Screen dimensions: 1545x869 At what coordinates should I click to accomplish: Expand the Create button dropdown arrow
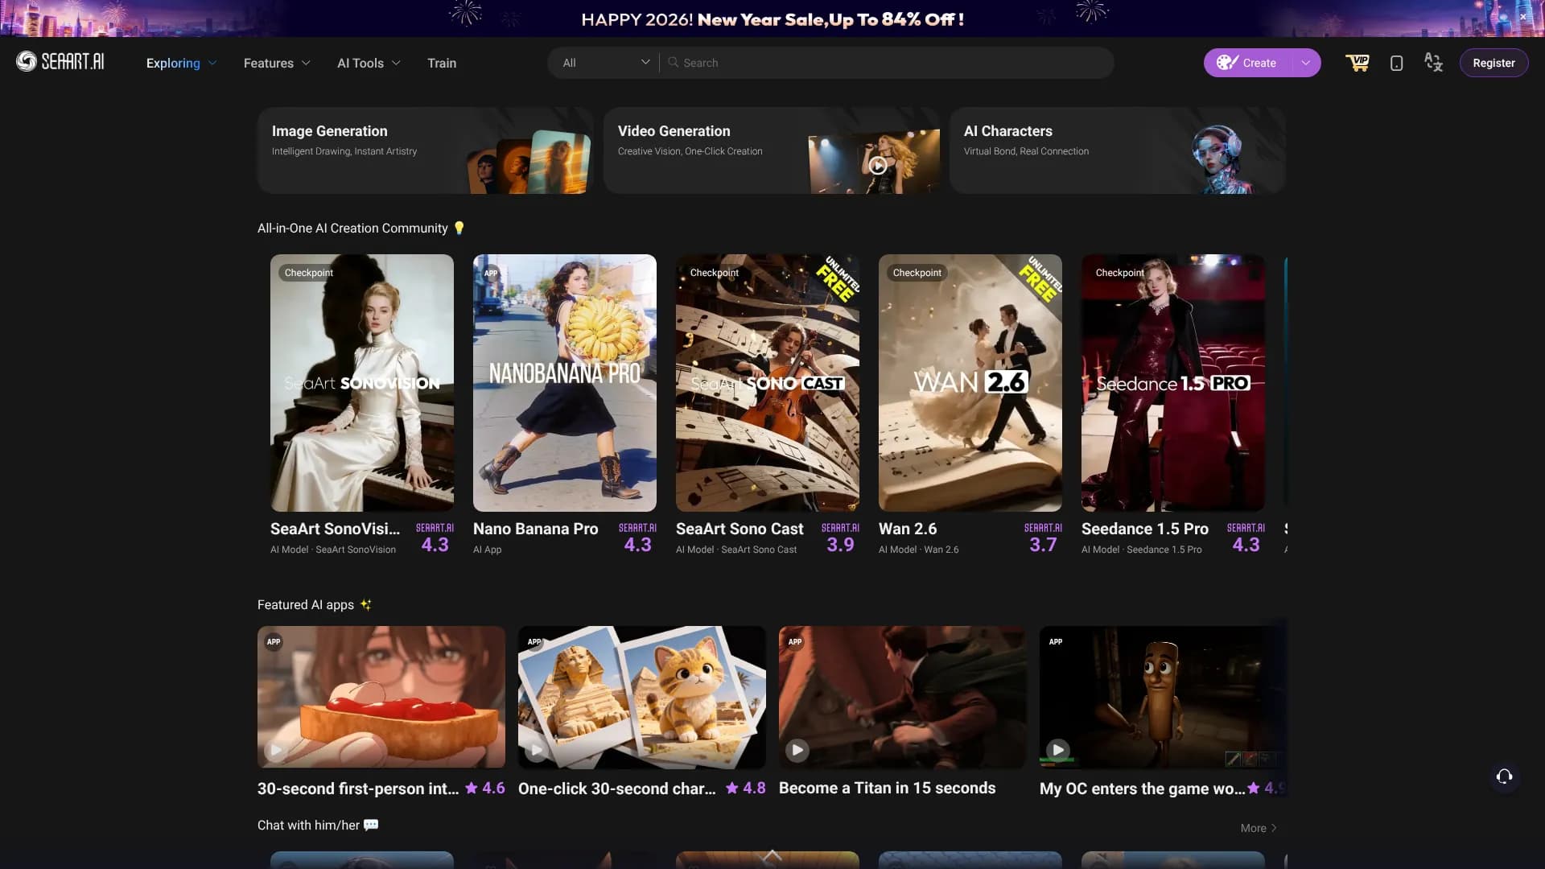pos(1305,63)
